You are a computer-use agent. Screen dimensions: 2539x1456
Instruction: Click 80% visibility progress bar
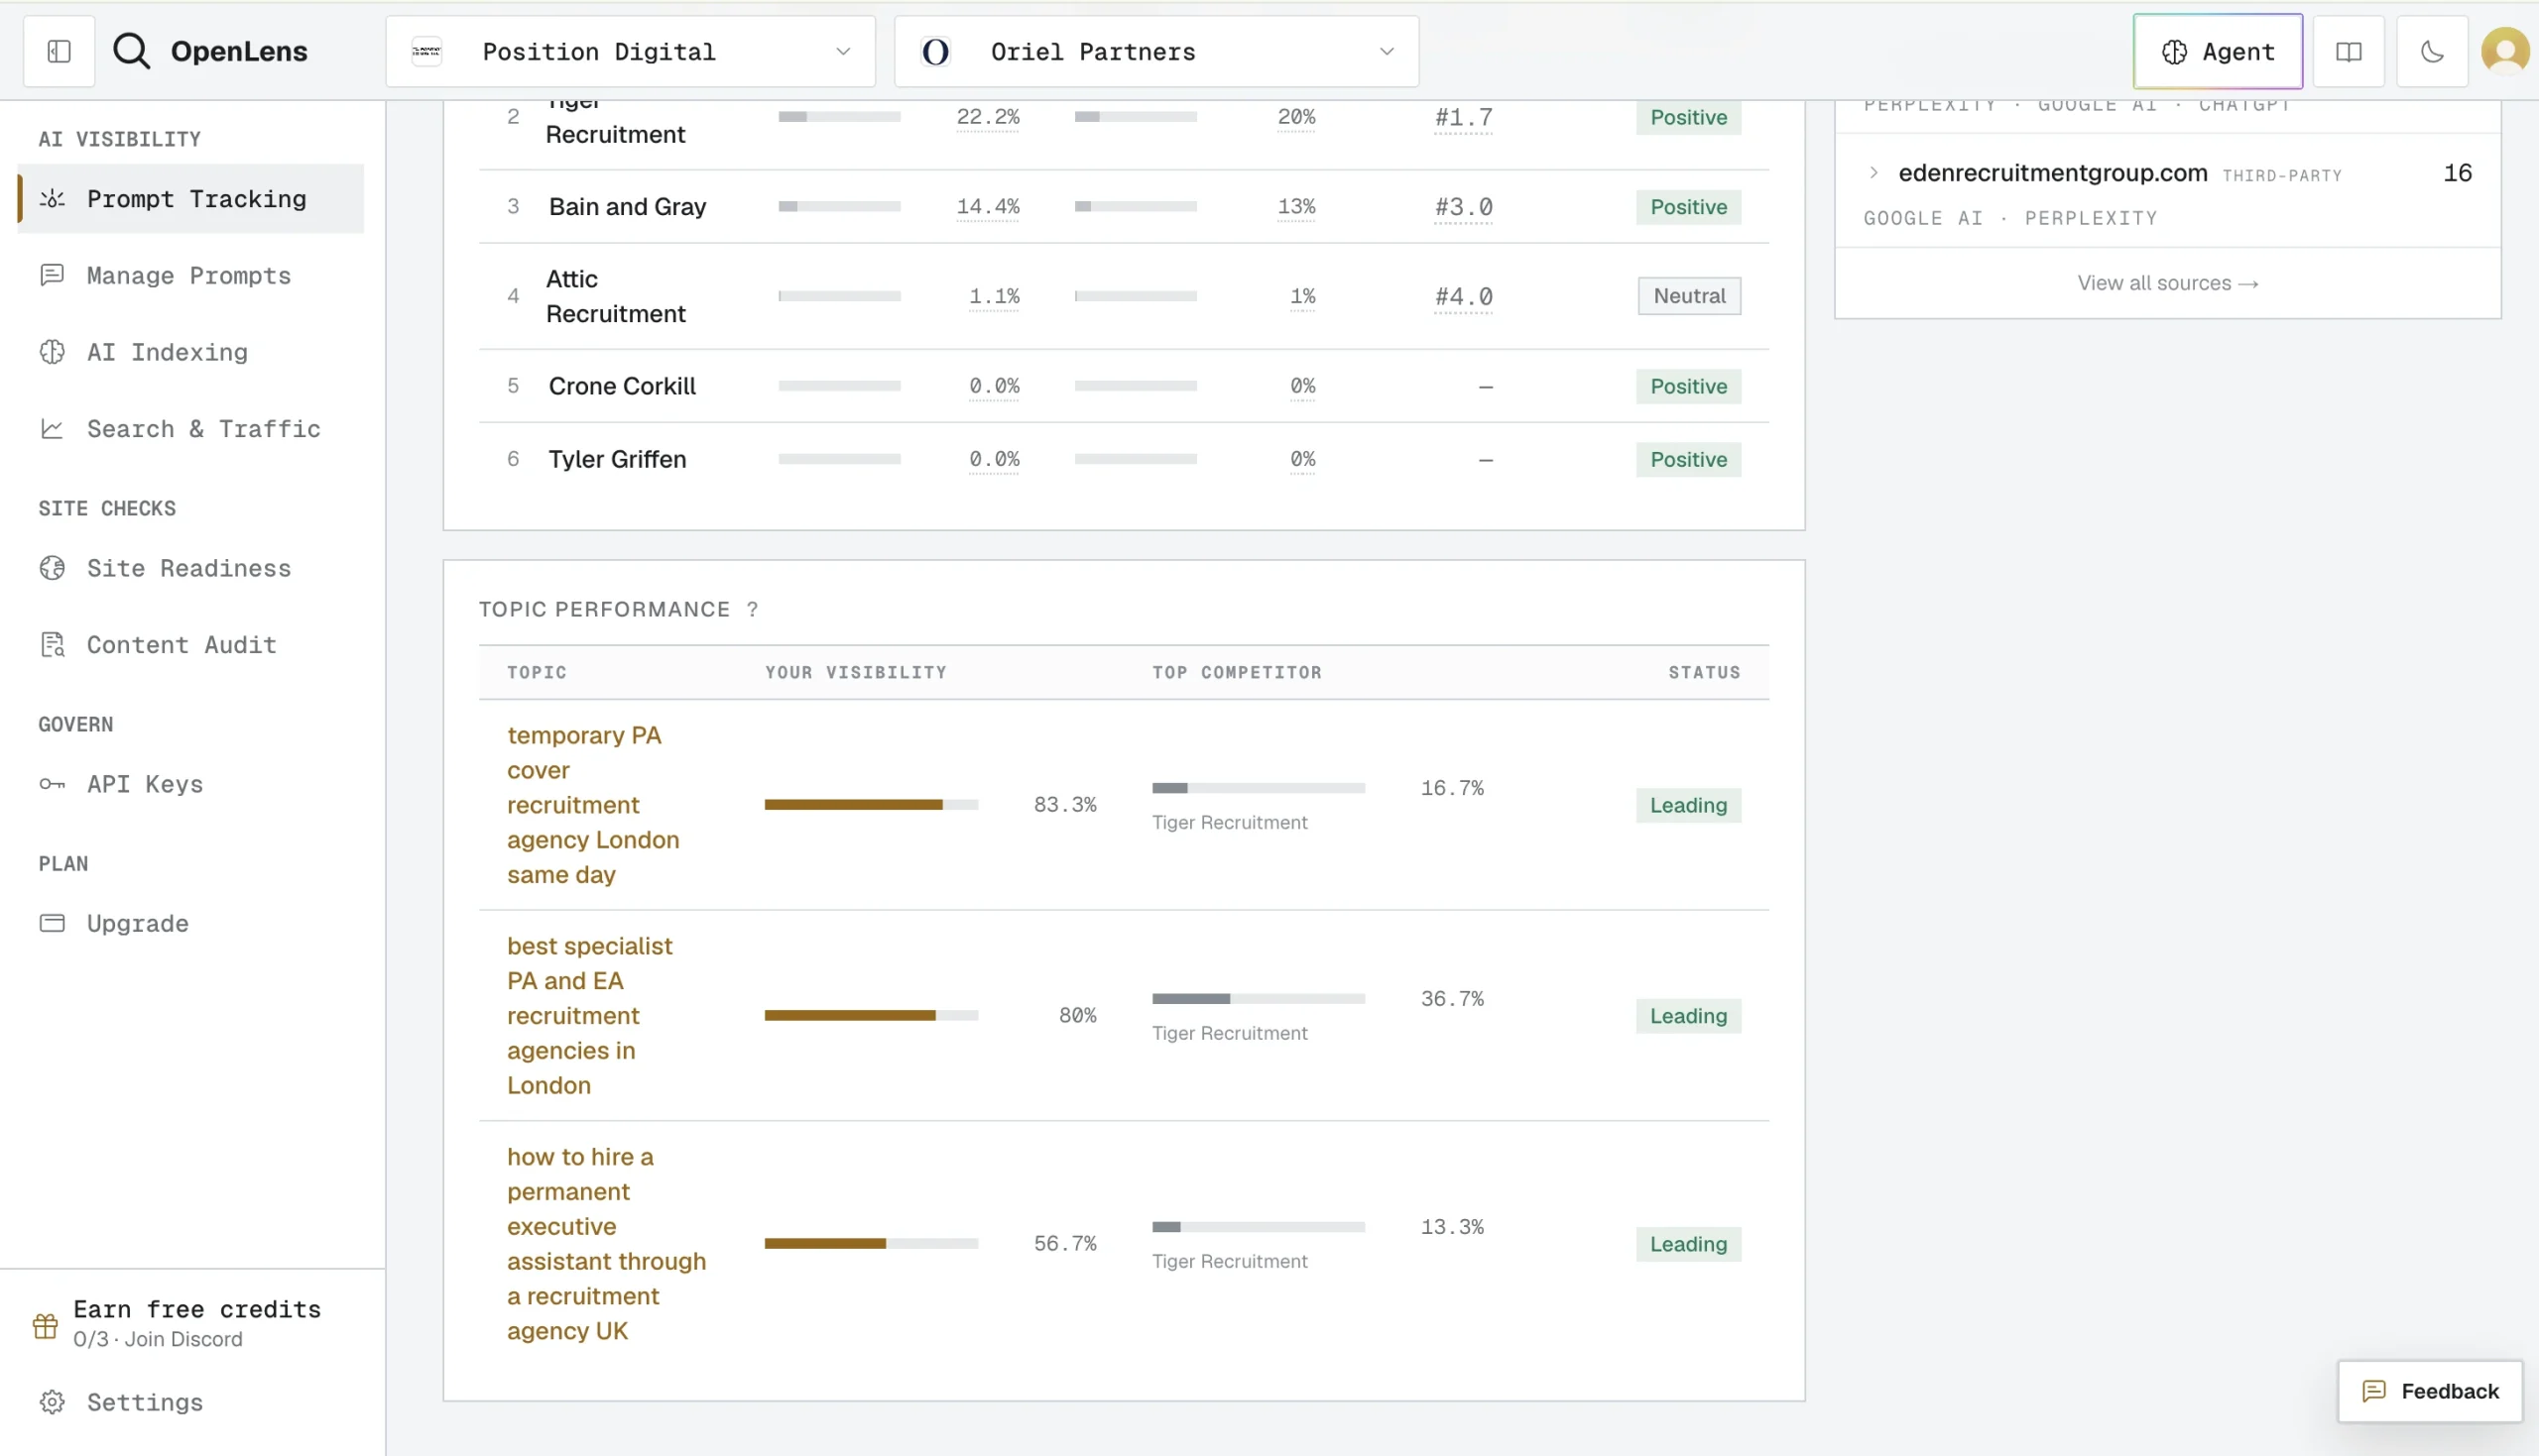coord(872,1015)
